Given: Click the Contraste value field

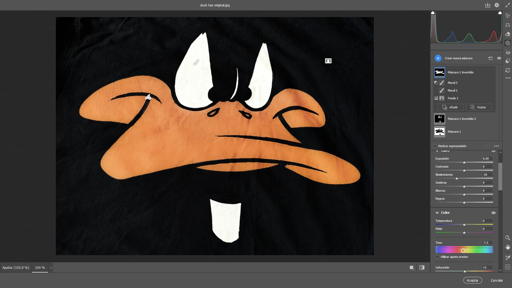Looking at the screenshot, I should coord(487,167).
